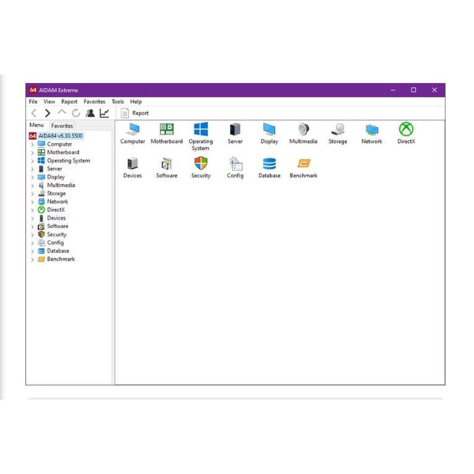Expand the Multimedia tree node arrow
The image size is (474, 474).
click(32, 185)
